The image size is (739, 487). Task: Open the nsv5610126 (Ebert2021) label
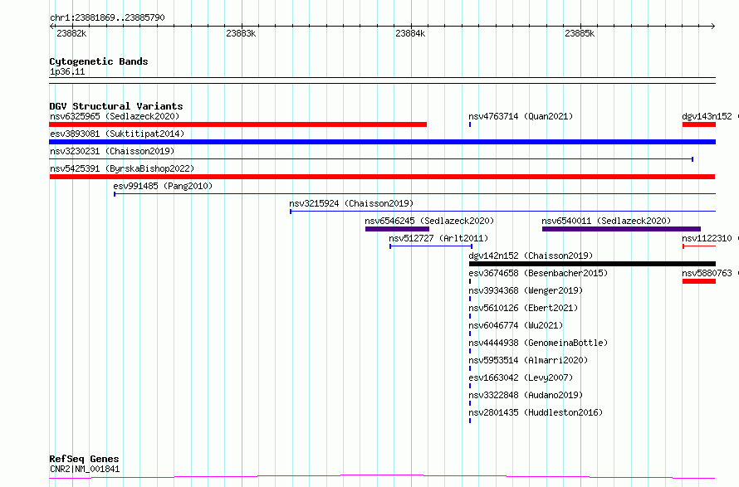pos(523,308)
